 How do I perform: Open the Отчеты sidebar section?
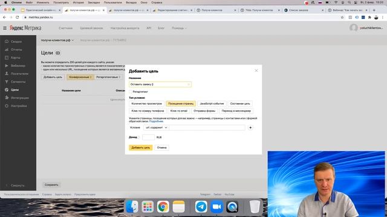pos(16,49)
